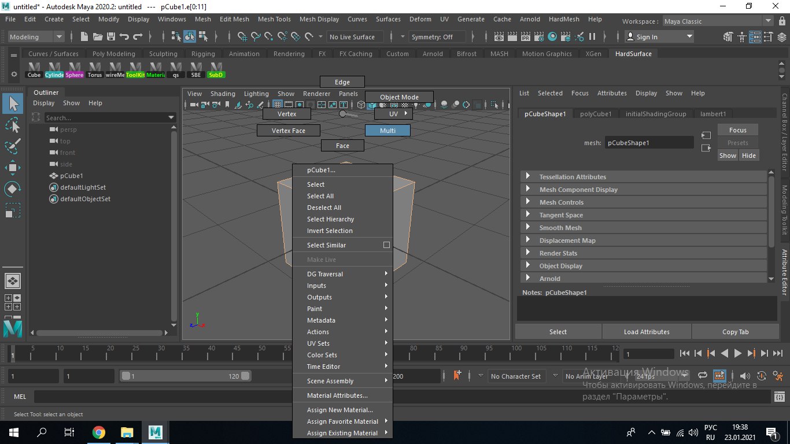Click the Copy Tab button
790x444 pixels.
coord(735,332)
